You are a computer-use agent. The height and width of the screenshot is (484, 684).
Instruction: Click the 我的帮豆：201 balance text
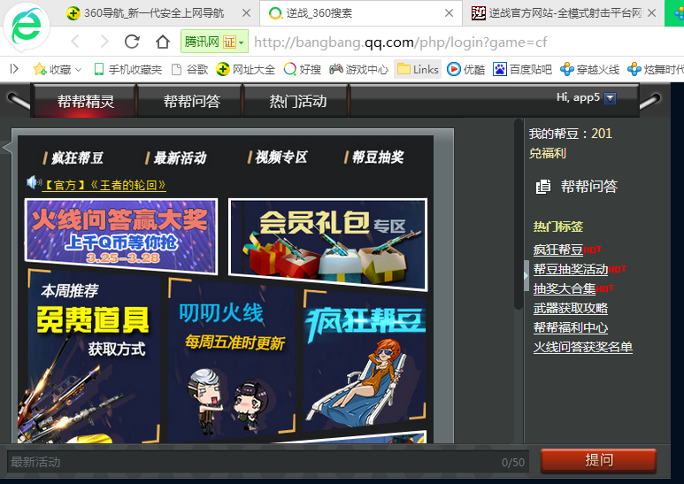(x=571, y=134)
